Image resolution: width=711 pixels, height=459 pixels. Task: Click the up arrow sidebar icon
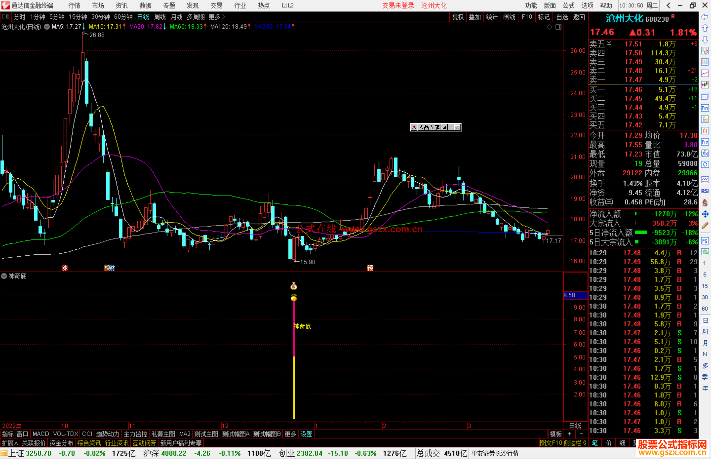(705, 28)
